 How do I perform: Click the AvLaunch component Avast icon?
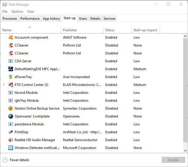tap(11, 37)
